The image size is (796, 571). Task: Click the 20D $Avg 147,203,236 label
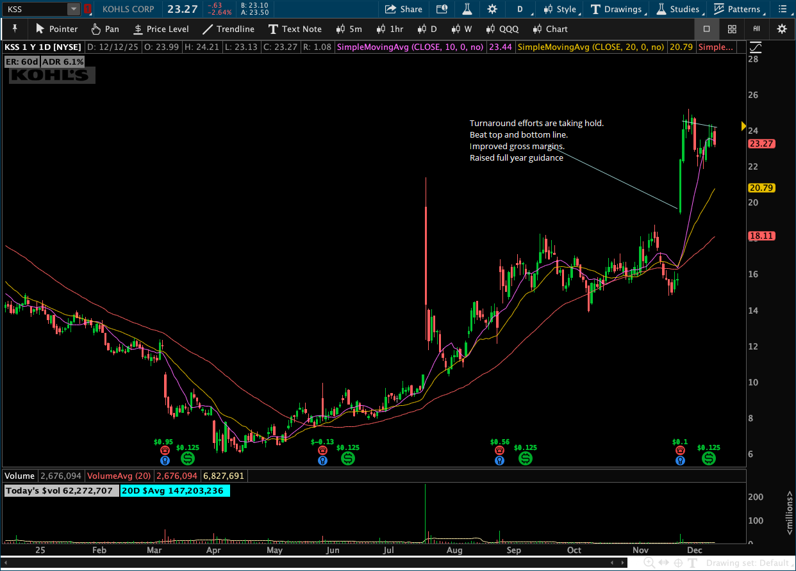click(174, 491)
